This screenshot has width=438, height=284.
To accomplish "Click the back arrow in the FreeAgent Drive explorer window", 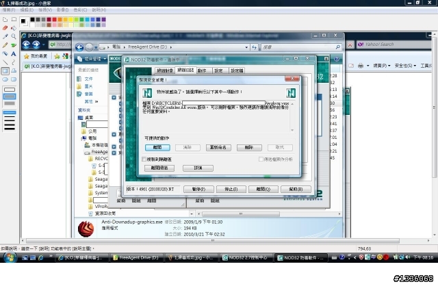I will [x=79, y=47].
